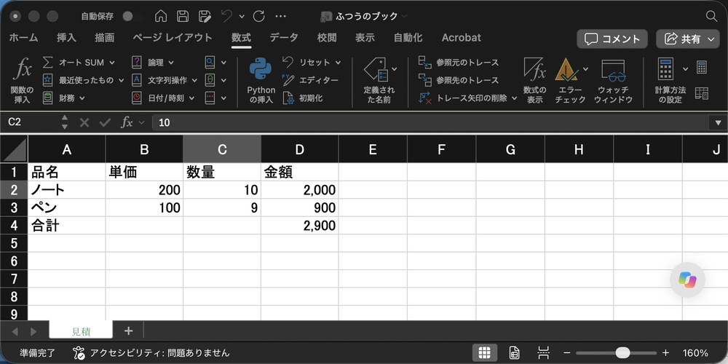
Task: Zoom in with the plus button
Action: click(665, 353)
